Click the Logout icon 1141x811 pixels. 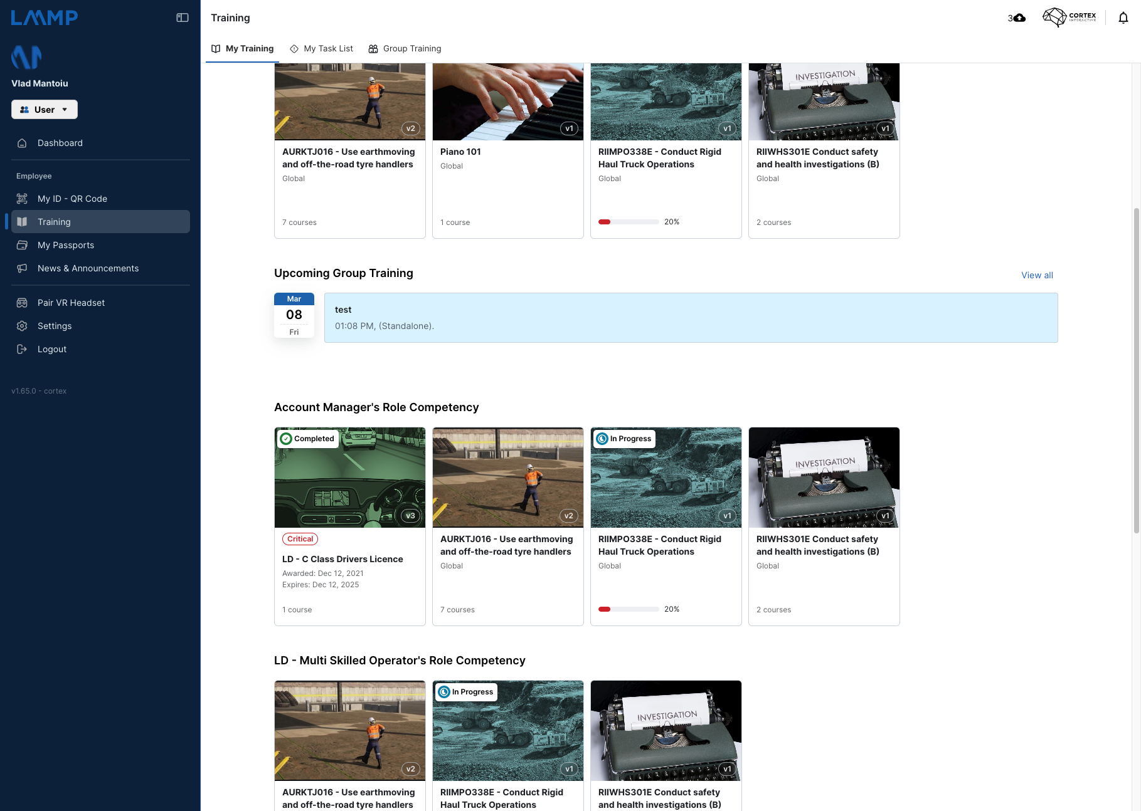pyautogui.click(x=22, y=349)
